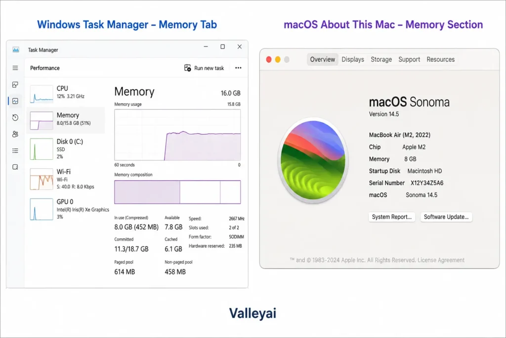Select the Disk 0 (C:) graph thumbnail
This screenshot has height=338, width=506.
[42, 149]
